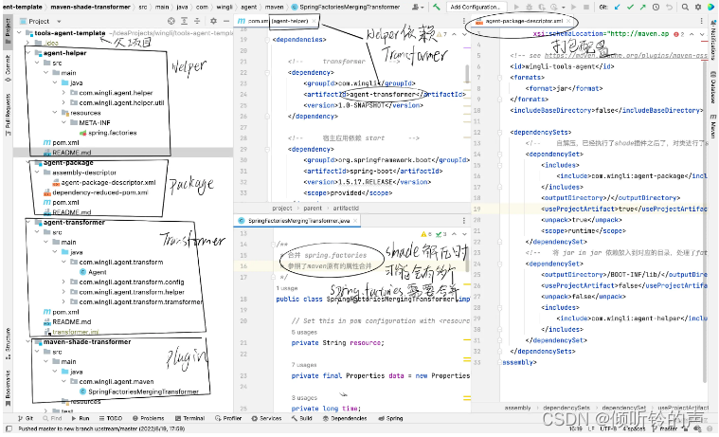Open Project panel options gear

[x=213, y=21]
